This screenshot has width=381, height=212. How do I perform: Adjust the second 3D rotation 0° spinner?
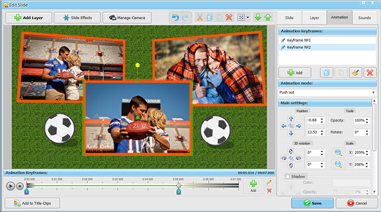tap(322, 165)
